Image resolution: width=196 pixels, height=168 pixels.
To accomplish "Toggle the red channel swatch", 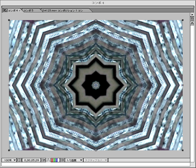I will 52,160.
